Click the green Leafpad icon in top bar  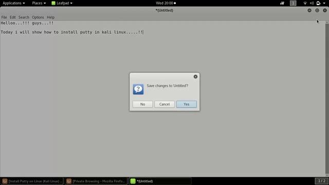[x=53, y=3]
